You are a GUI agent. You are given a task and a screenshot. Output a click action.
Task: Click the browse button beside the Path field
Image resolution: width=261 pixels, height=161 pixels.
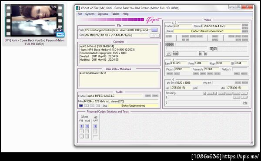[x=154, y=30]
